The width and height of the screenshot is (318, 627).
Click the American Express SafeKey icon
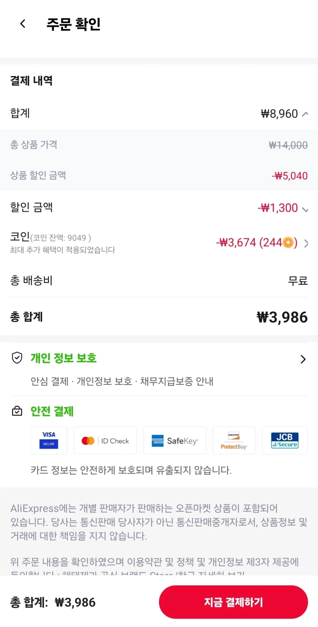tap(175, 440)
